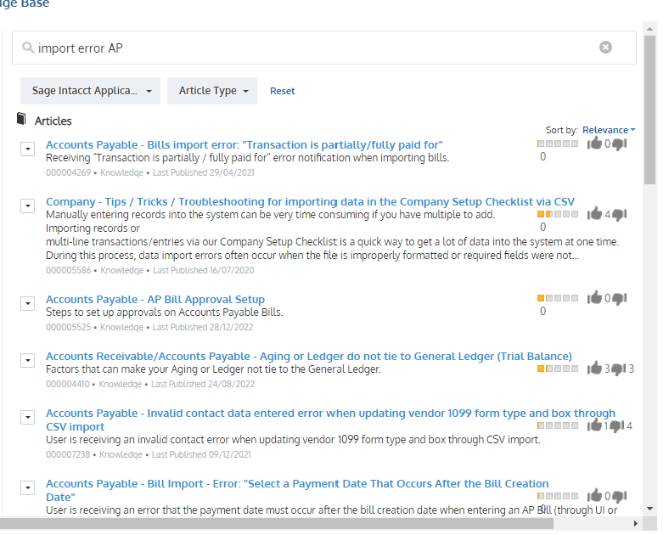
Task: Thumbs down the Company Tips Tricks article
Action: [619, 214]
